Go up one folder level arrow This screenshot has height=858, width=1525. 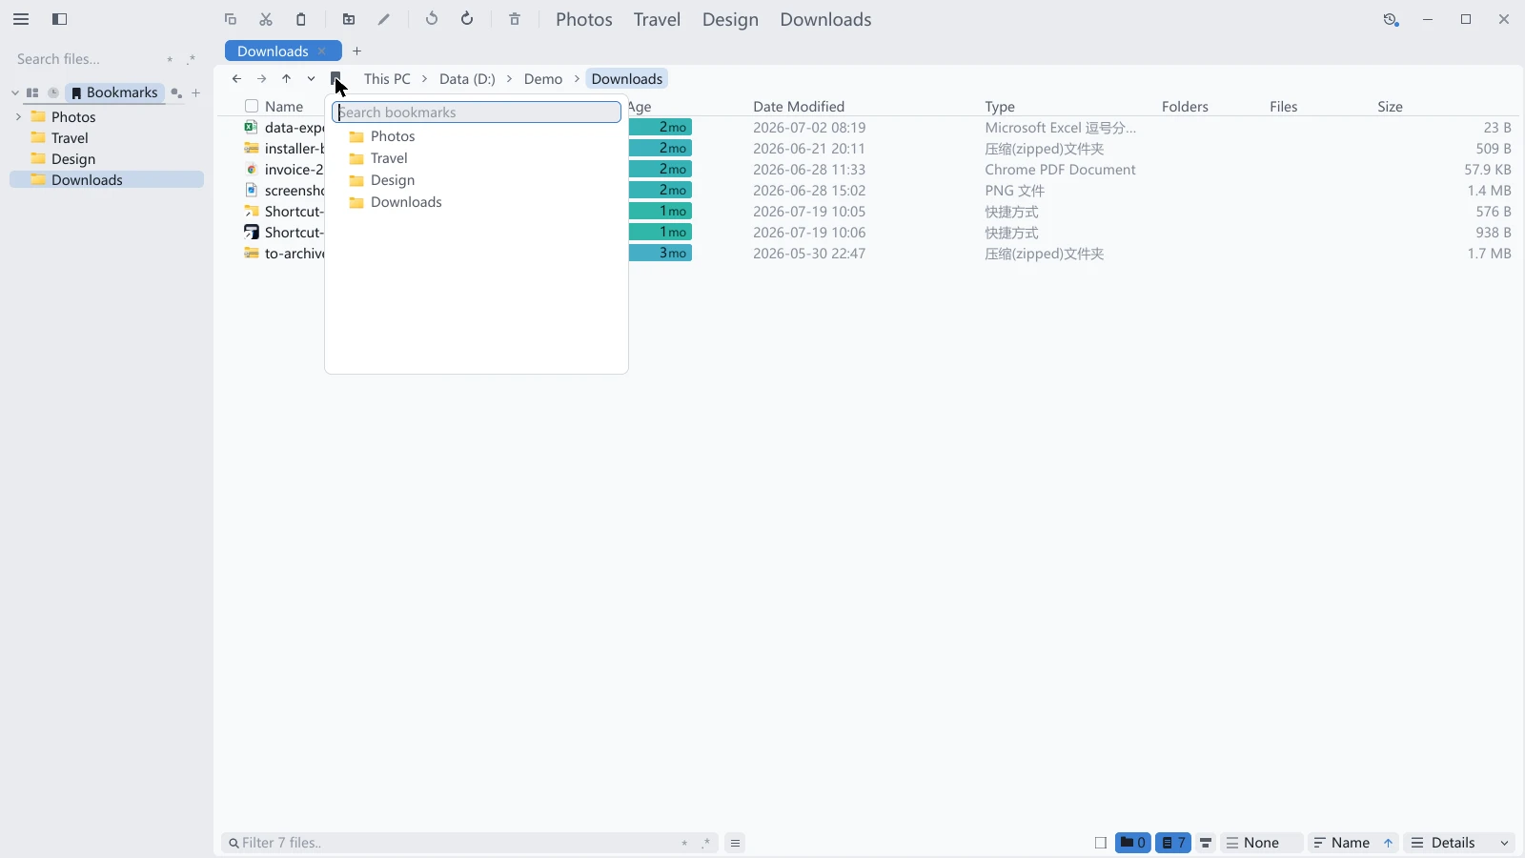pos(286,79)
